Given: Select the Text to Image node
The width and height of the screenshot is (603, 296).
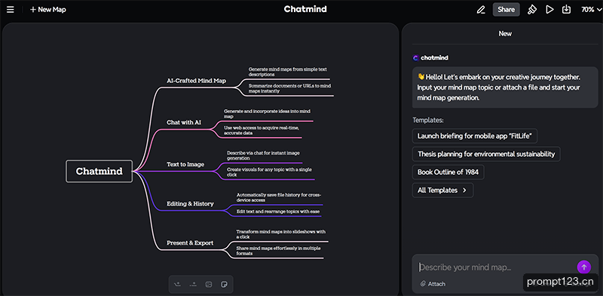Looking at the screenshot, I should (x=185, y=164).
